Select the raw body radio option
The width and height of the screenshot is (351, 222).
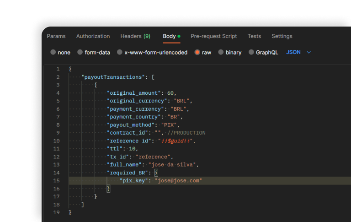(x=197, y=52)
